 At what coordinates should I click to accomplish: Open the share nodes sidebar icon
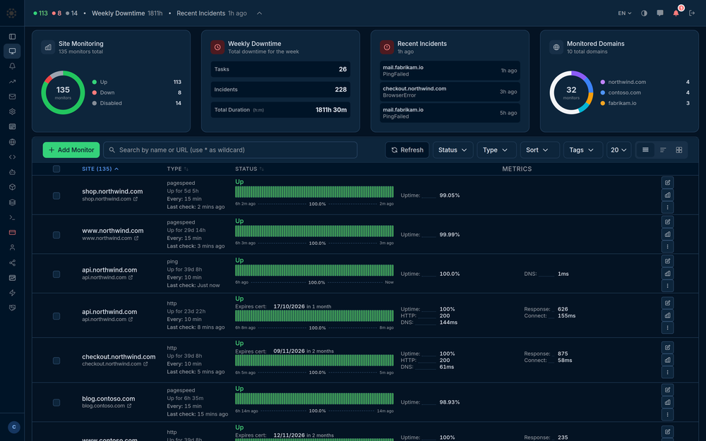(x=12, y=262)
